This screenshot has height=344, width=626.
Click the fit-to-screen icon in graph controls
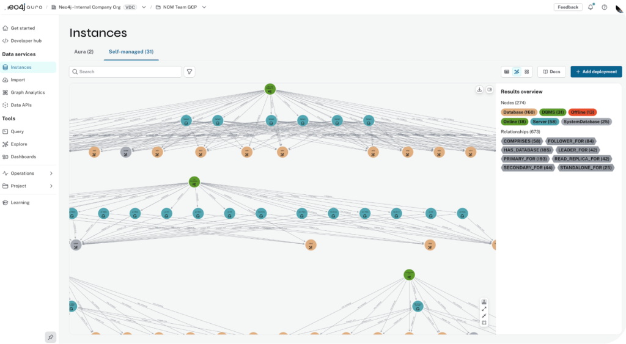(484, 323)
